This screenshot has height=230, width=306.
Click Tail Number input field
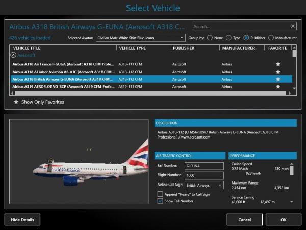coord(204,166)
